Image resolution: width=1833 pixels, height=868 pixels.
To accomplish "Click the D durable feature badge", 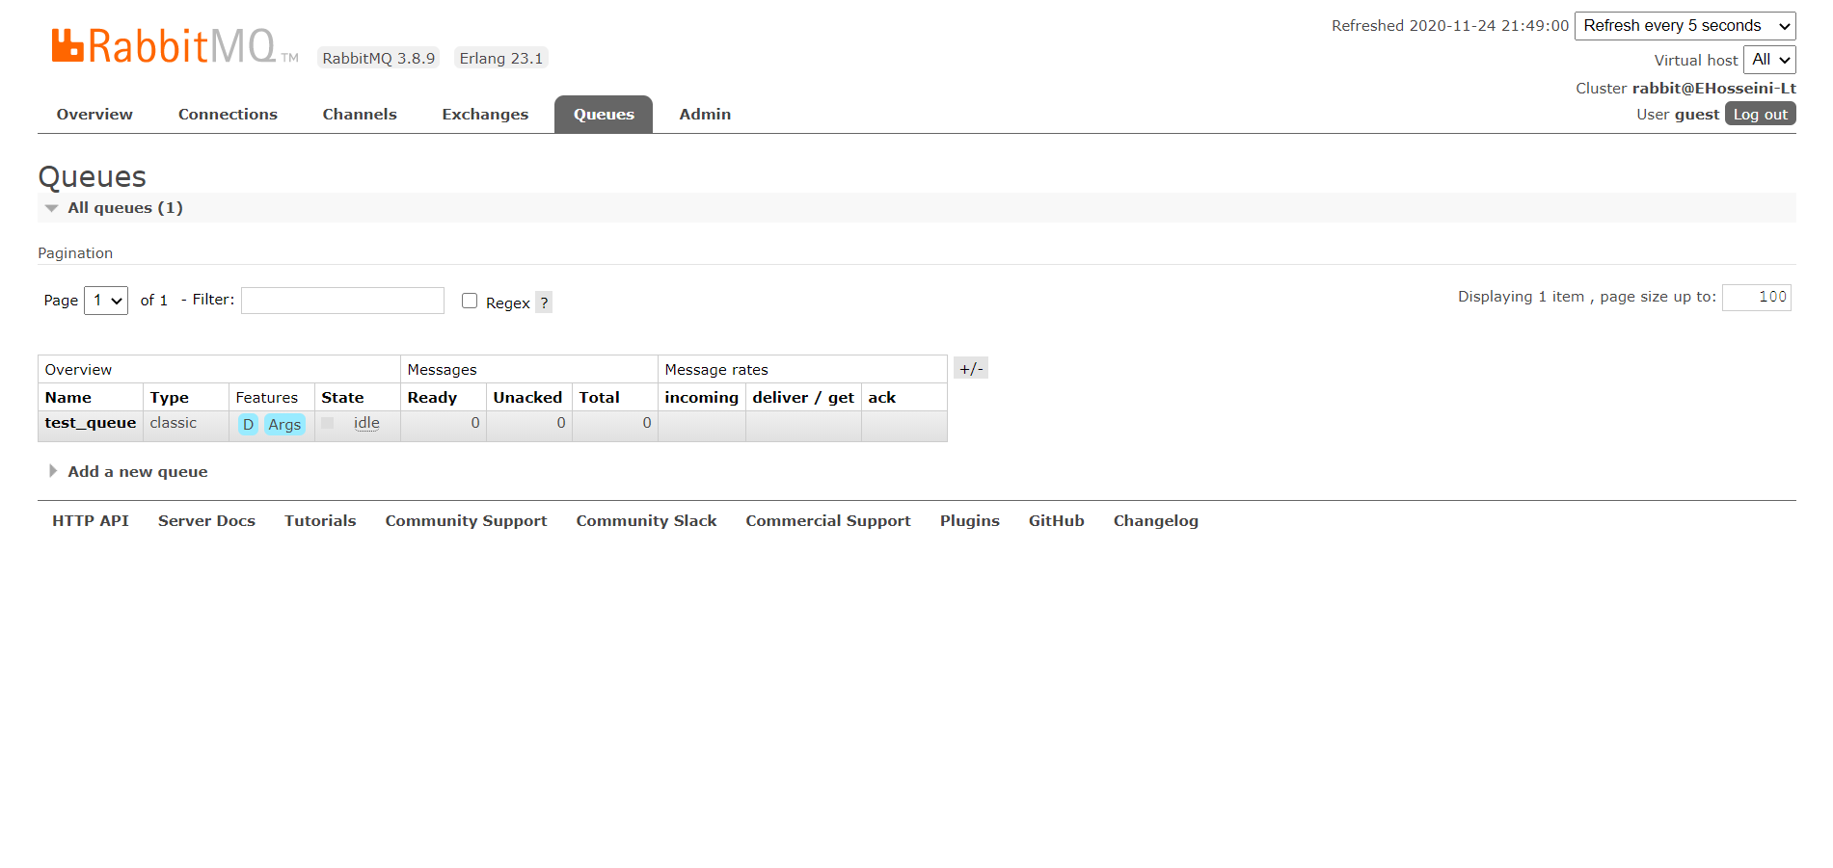I will coord(248,424).
